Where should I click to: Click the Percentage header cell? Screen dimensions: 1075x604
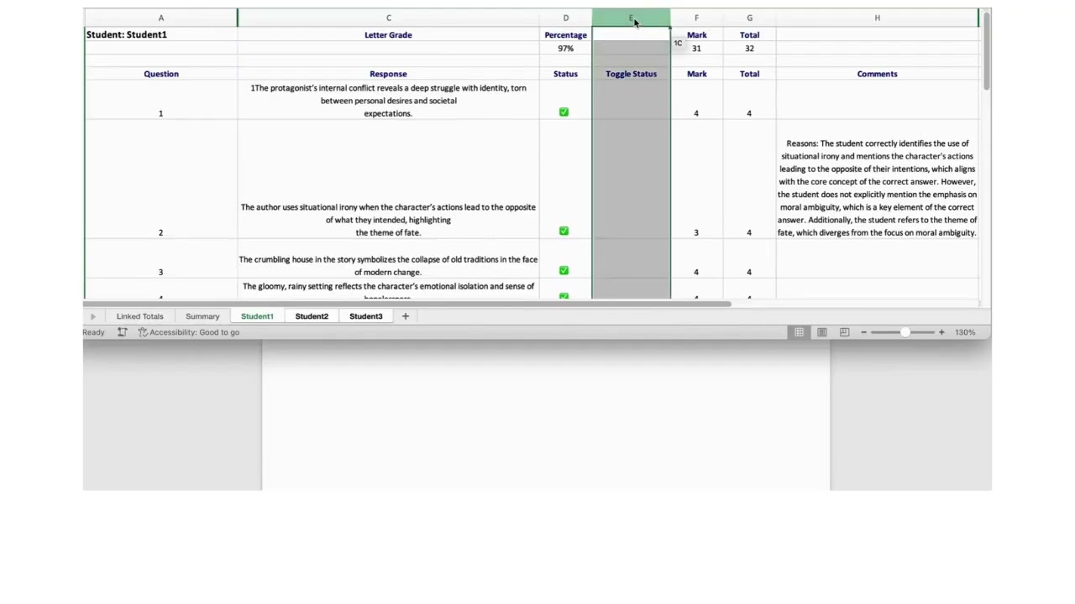[565, 34]
